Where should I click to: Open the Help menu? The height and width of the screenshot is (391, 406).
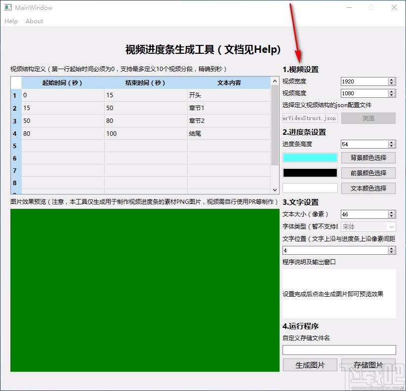[x=11, y=21]
